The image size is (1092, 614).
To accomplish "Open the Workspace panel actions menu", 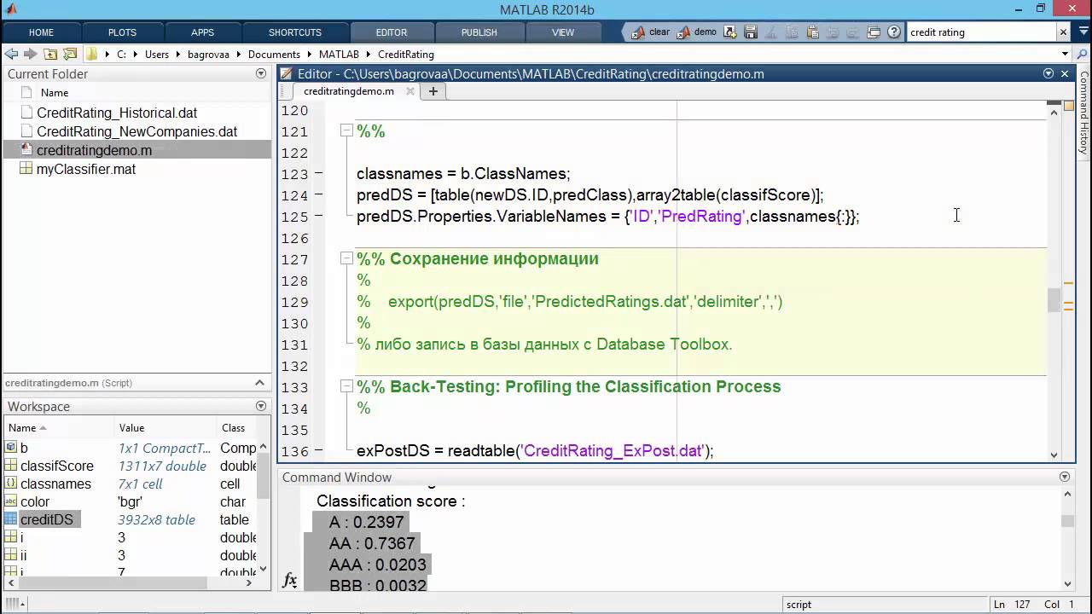I will pyautogui.click(x=261, y=406).
